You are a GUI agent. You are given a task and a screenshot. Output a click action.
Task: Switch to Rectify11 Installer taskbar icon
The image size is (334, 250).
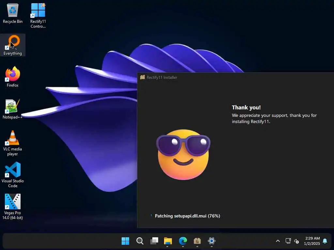pos(197,241)
